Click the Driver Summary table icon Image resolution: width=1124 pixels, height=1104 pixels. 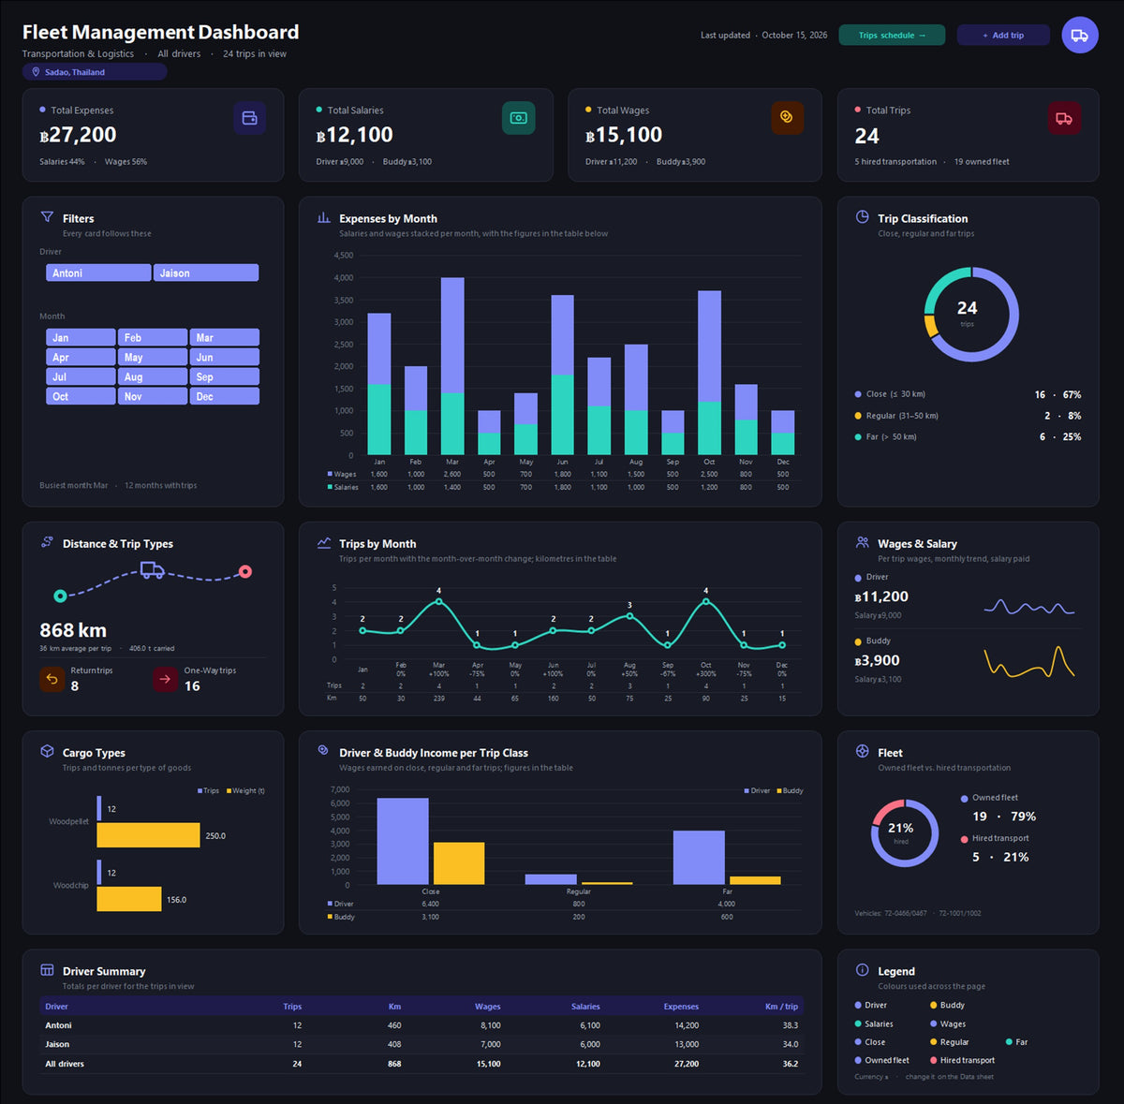click(47, 970)
